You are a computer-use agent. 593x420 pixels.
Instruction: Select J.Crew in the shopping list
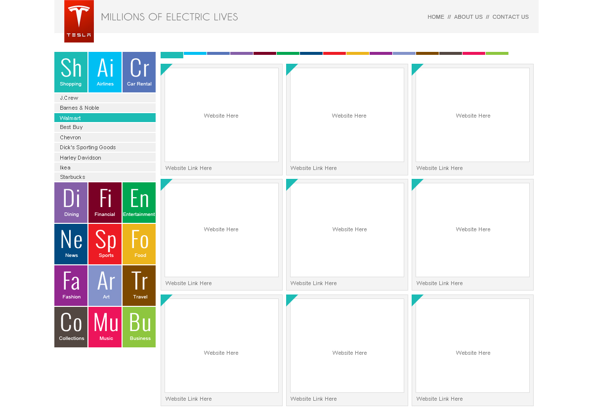[x=105, y=98]
